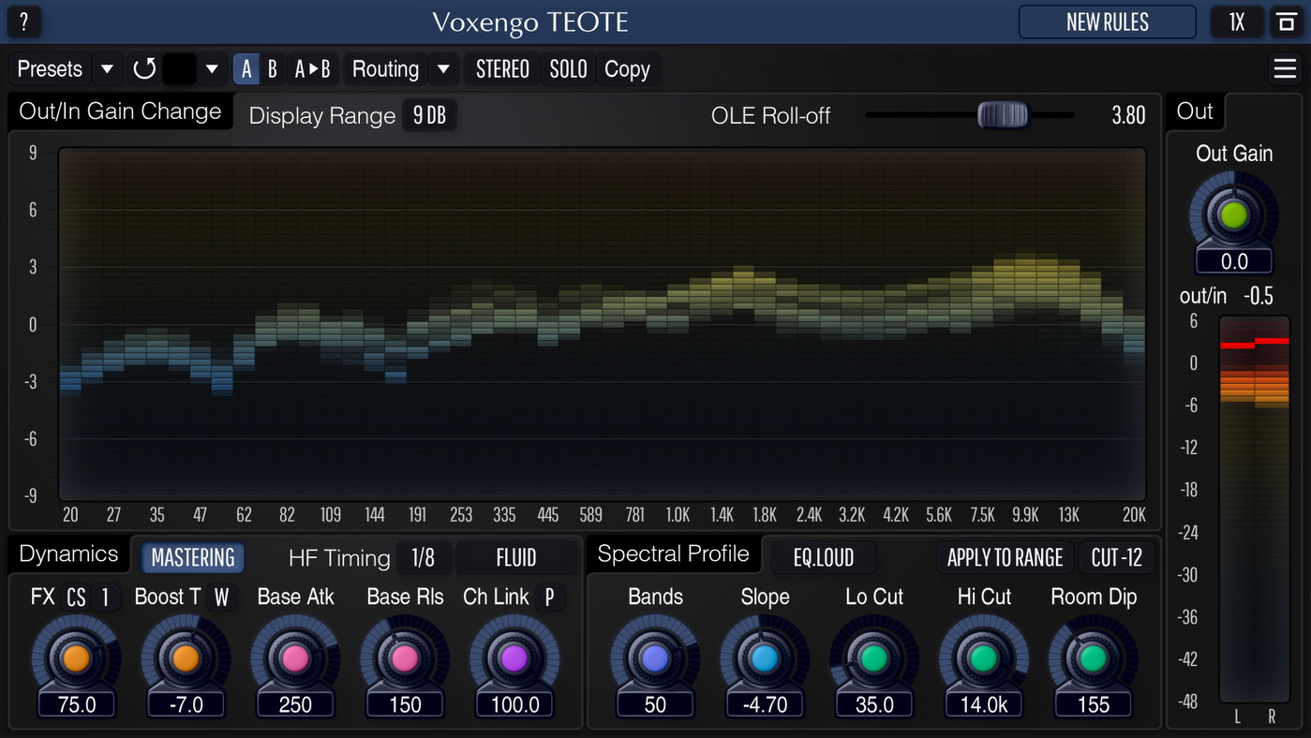Open the CUT -12 selector

1117,557
